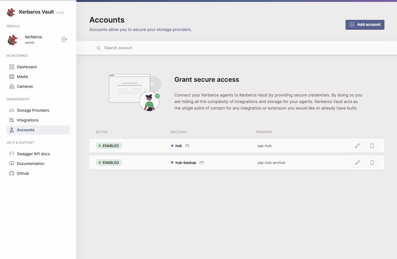
Task: Click inside the Search account field
Action: tap(118, 48)
